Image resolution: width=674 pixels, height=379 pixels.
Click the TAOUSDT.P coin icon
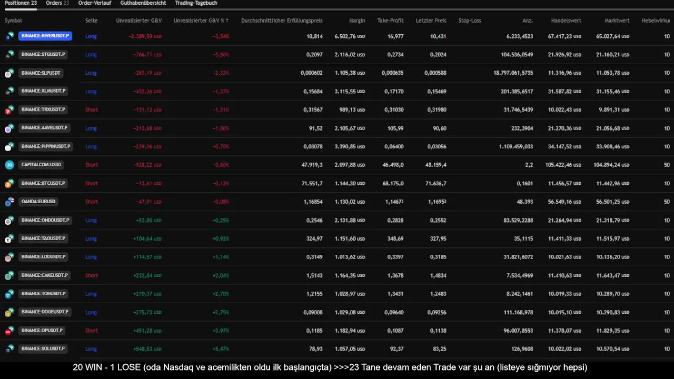coord(9,238)
